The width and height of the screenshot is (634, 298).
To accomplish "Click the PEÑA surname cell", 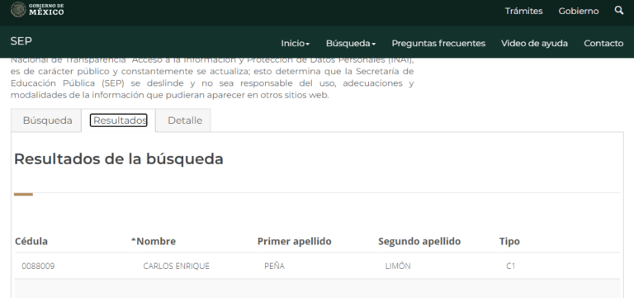I will [275, 266].
